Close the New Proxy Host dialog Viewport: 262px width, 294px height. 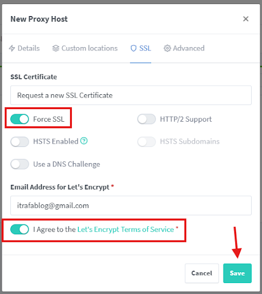click(246, 19)
